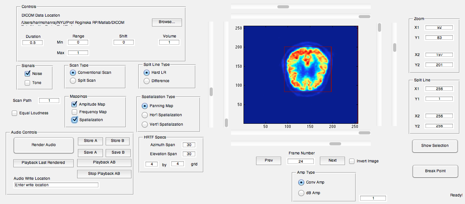Click the Scan Path field
465x204 pixels.
coord(49,101)
